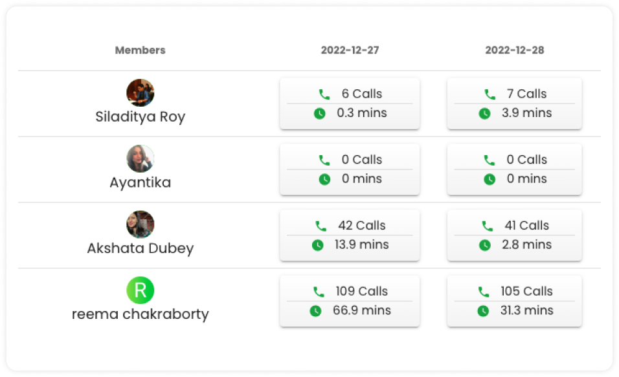Viewport: 619px width, 377px height.
Task: Click phone icon beside 41 Calls
Action: point(487,226)
